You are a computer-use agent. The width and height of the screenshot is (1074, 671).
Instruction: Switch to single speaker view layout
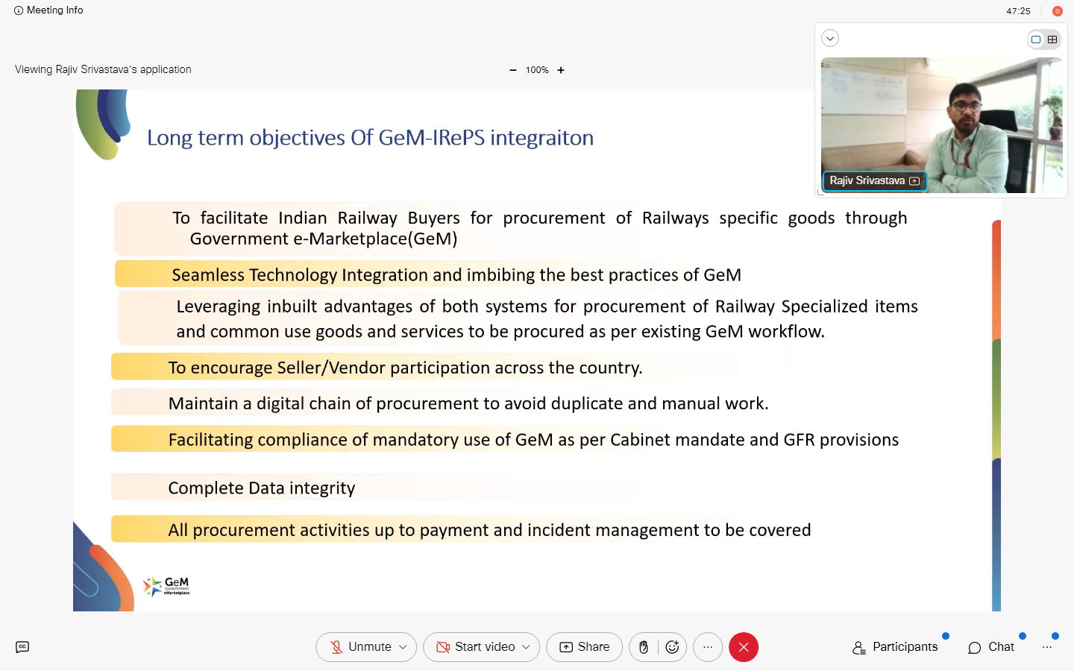pyautogui.click(x=1036, y=40)
